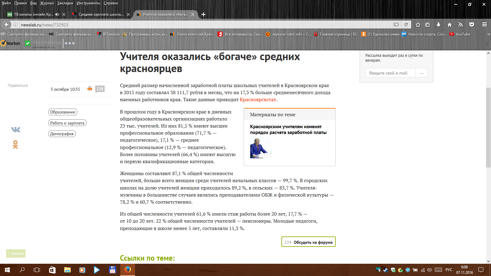Share the article on Odnoklassniki

tap(15, 144)
